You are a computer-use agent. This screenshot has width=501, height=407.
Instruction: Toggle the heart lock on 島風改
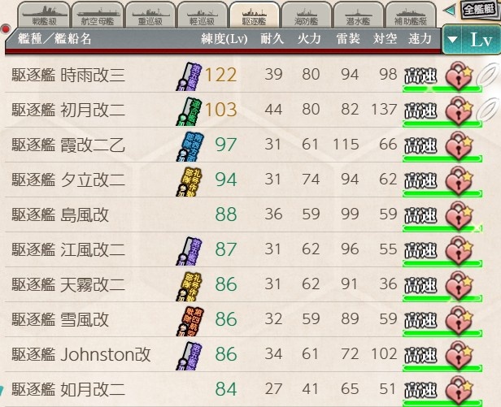[459, 215]
